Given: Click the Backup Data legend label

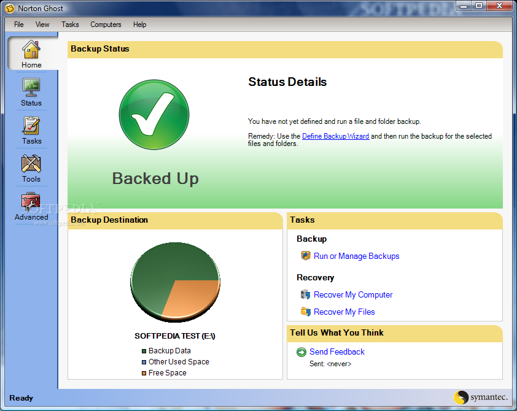Looking at the screenshot, I should (x=169, y=351).
